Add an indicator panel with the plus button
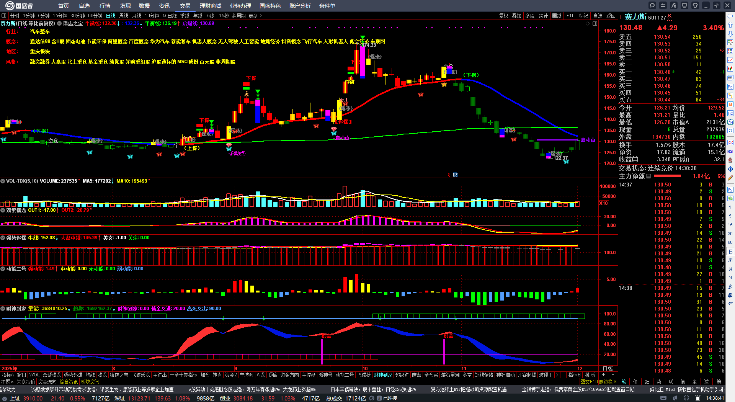This screenshot has width=735, height=402. click(x=604, y=375)
